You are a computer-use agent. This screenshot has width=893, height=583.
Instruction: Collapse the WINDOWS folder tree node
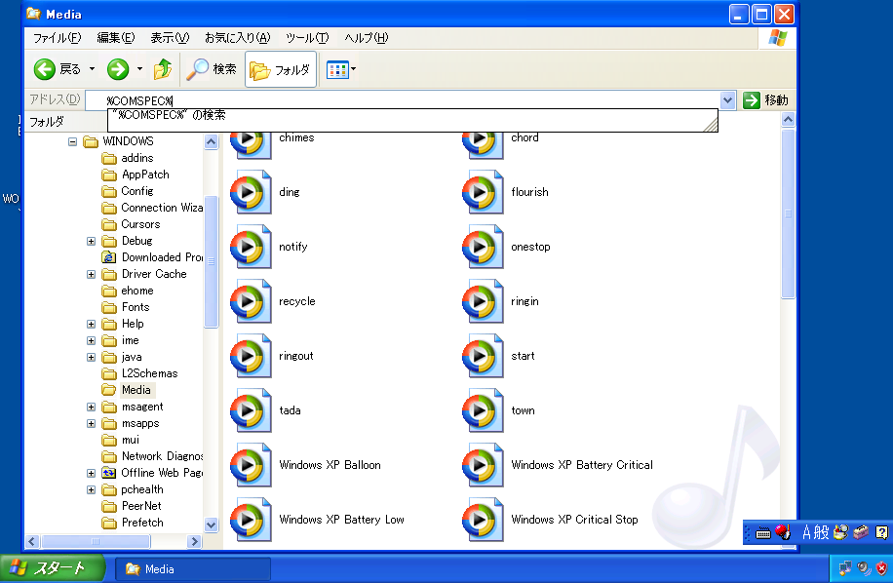tap(72, 141)
